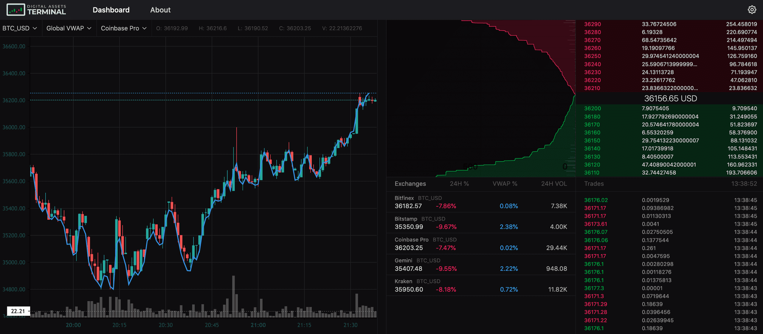
Task: Click the 36156.65 USD mid price
Action: [671, 98]
